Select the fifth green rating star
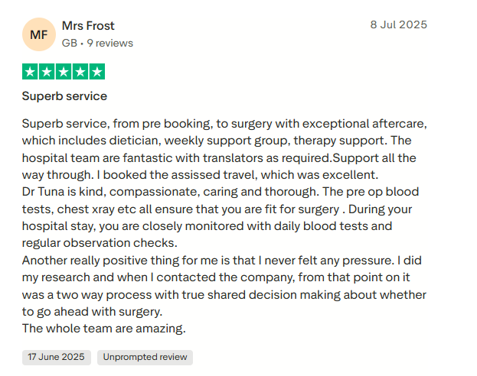 point(97,72)
